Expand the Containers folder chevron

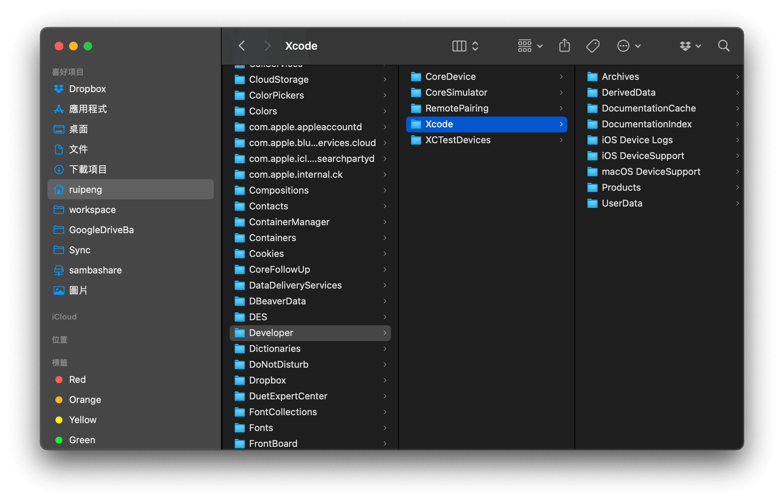(385, 238)
